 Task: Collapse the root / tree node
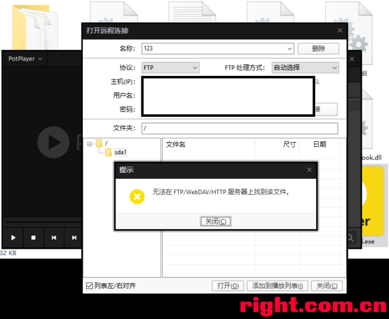89,144
